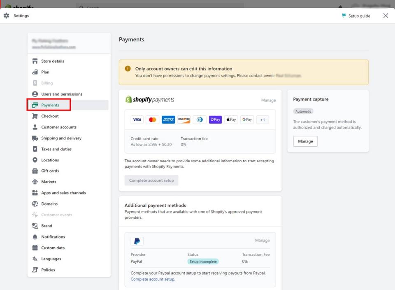
Task: Click the Gift cards gift icon
Action: click(35, 171)
